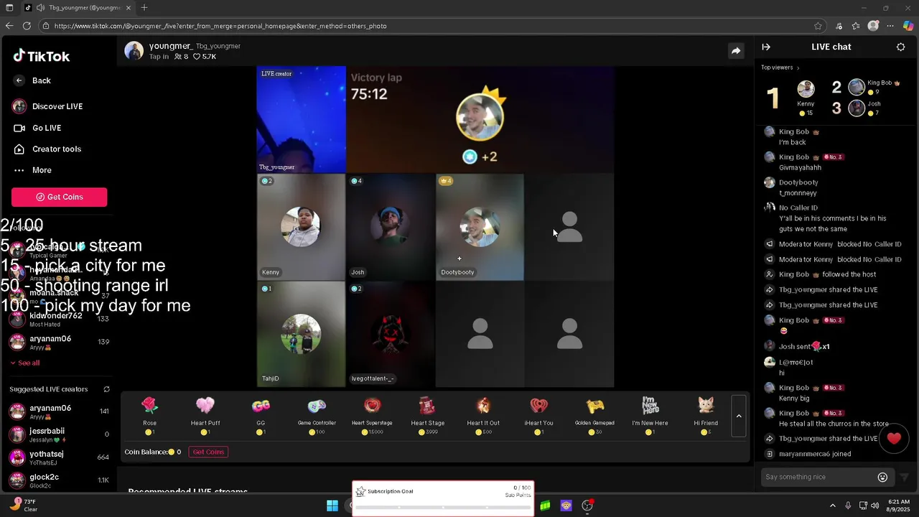Viewport: 919px width, 517px height.
Task: Refresh Suggested LIVE creators
Action: [106, 389]
